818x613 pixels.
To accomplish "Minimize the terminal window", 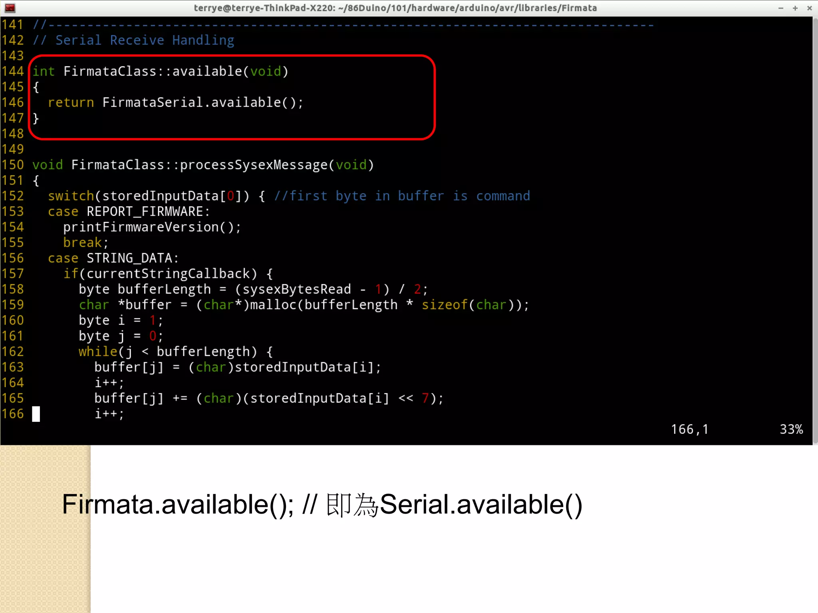I will coord(781,8).
